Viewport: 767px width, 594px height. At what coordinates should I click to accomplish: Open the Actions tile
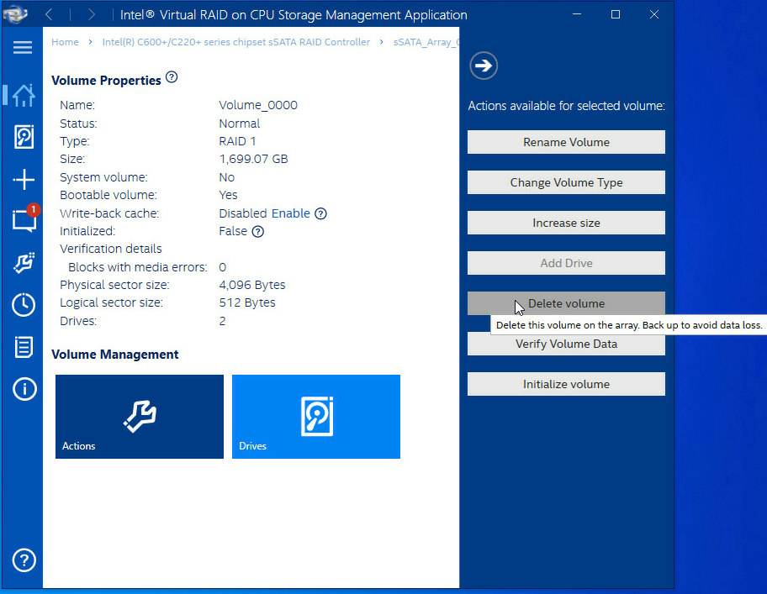click(140, 417)
